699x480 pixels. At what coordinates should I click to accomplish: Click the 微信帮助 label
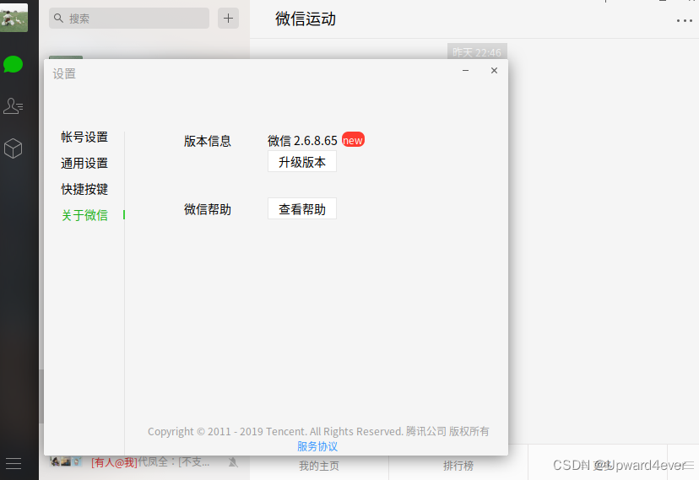click(x=208, y=209)
